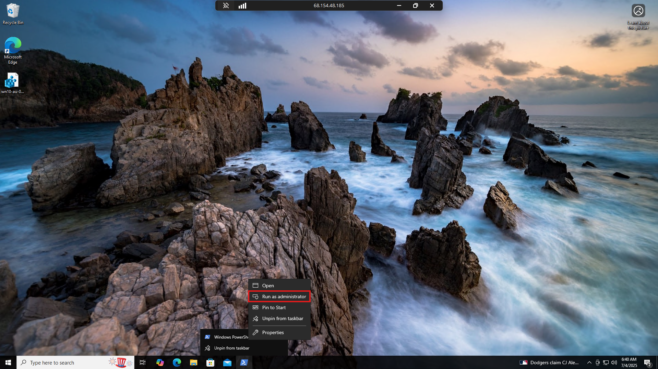Viewport: 658px width, 369px height.
Task: Open Properties from the context menu
Action: [x=273, y=332]
